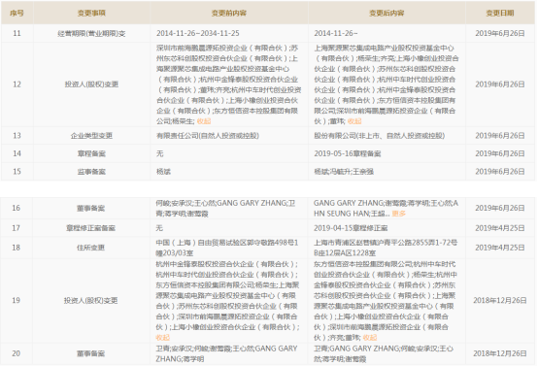The width and height of the screenshot is (538, 366).
Task: Collapse row 19 变更前内容 via 收起 link
Action: (x=162, y=338)
